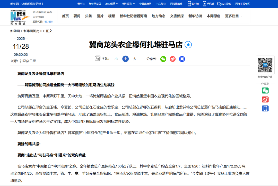This screenshot has height=186, width=278.
Task: Open 站内搜索 site search
Action: pyautogui.click(x=224, y=4)
